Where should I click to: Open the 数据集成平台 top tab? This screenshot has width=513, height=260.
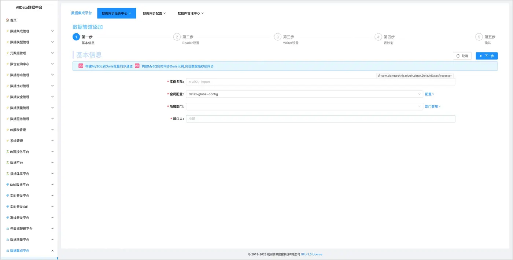(x=81, y=13)
